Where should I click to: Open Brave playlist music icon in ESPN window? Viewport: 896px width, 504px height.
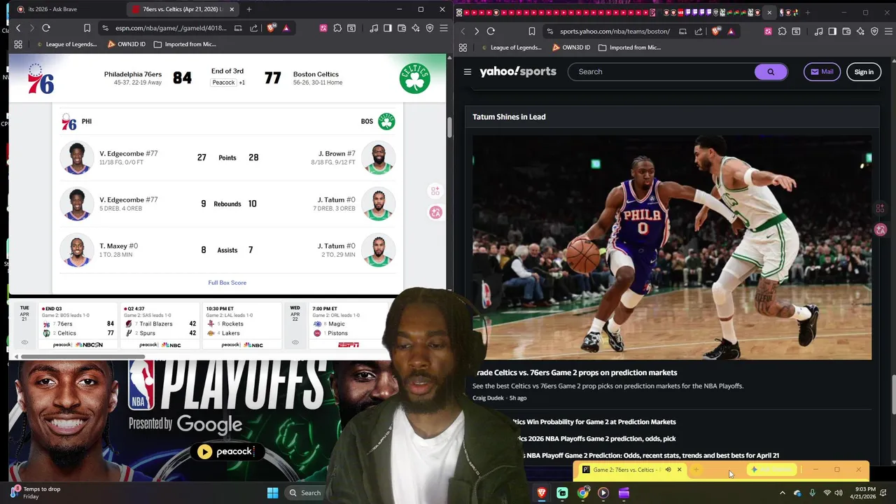coord(374,28)
